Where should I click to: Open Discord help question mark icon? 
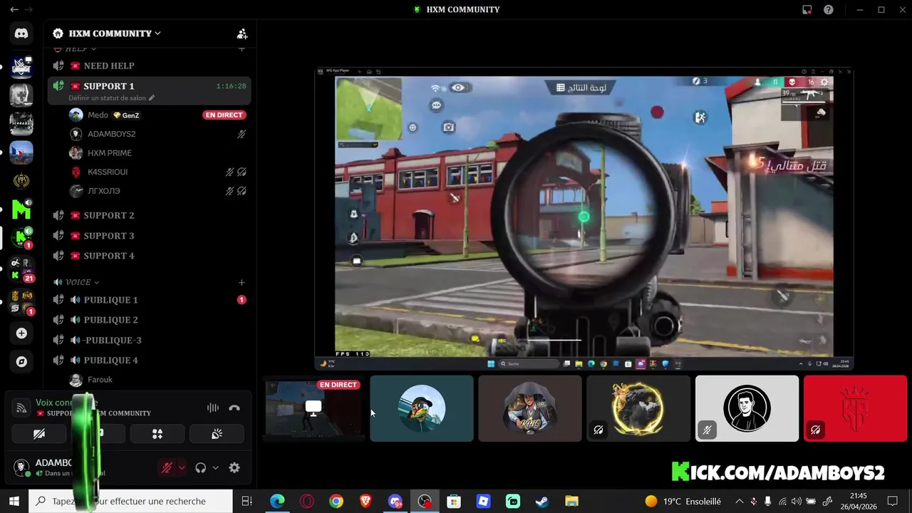click(x=829, y=9)
